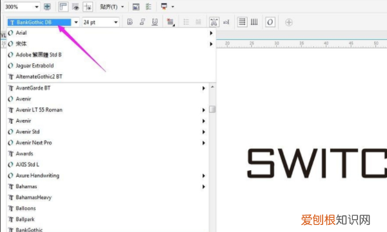The width and height of the screenshot is (387, 232).
Task: Select 宋体 font
Action: pos(21,44)
